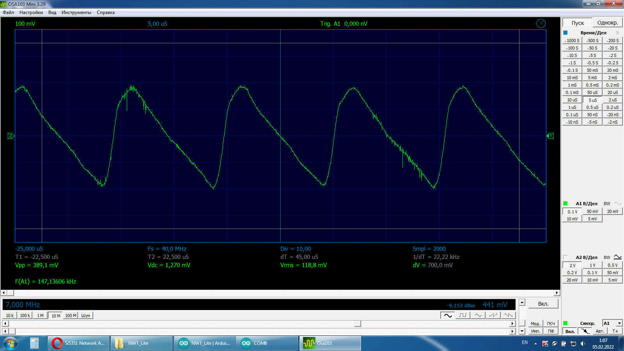Toggle the T+ trigger button
The width and height of the screenshot is (624, 351).
click(615, 331)
